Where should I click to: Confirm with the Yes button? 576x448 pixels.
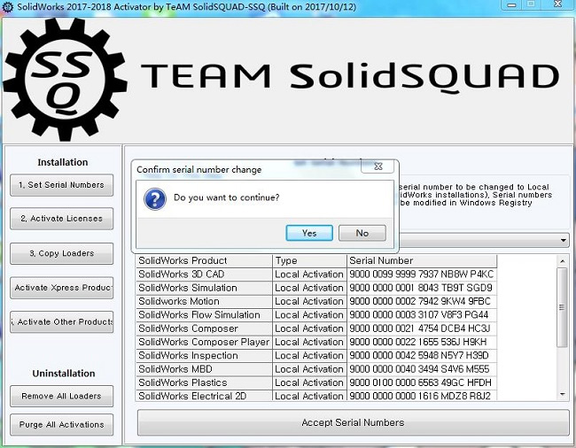point(309,233)
